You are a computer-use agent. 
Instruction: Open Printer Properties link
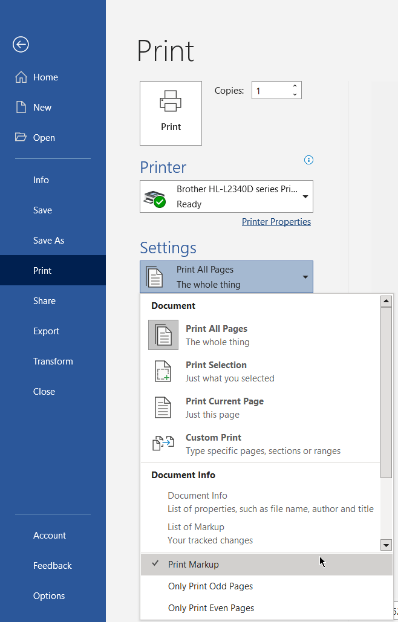[276, 221]
